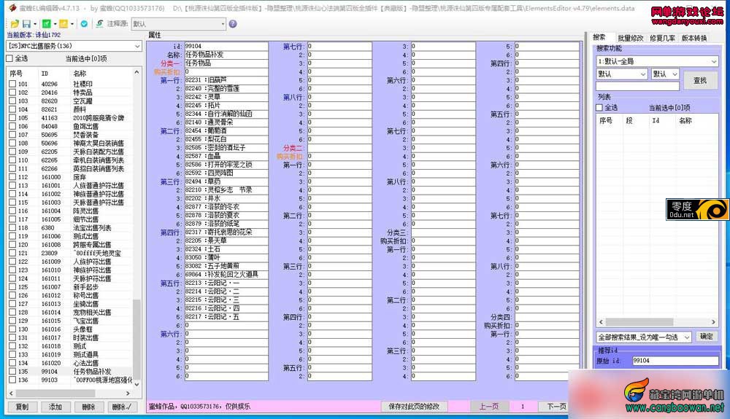Click the 序号 column header in left list

(16, 74)
